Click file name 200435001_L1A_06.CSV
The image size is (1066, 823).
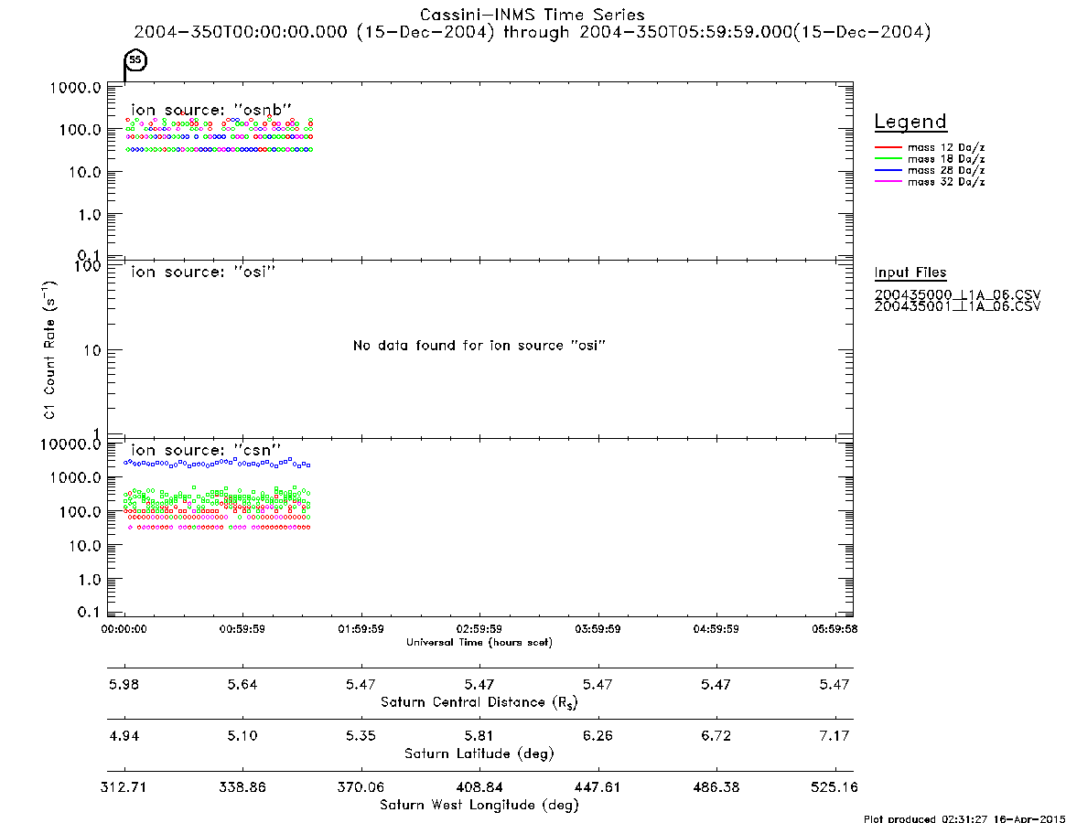[957, 306]
